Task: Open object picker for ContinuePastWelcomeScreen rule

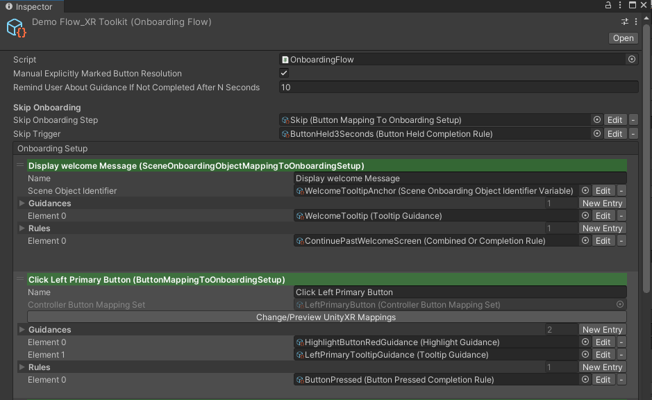Action: pos(585,240)
